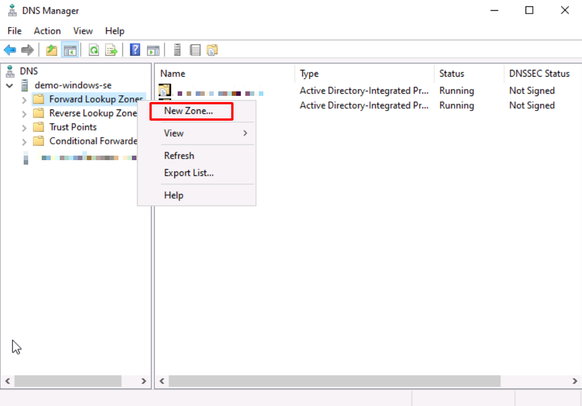Open the Action menu in menu bar
The image size is (582, 406).
point(47,31)
